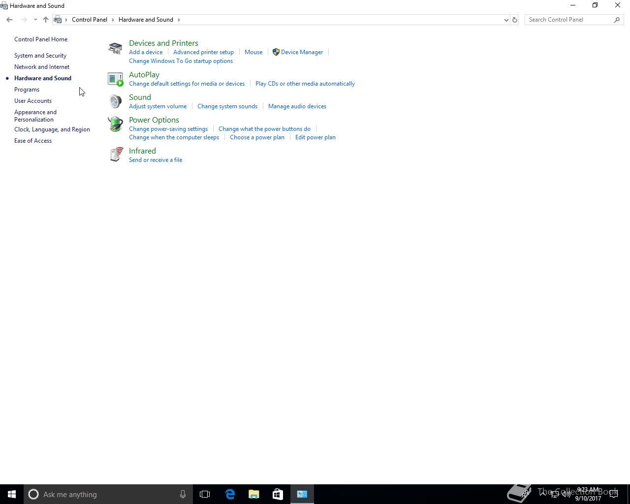Open Programs category

[x=27, y=90]
